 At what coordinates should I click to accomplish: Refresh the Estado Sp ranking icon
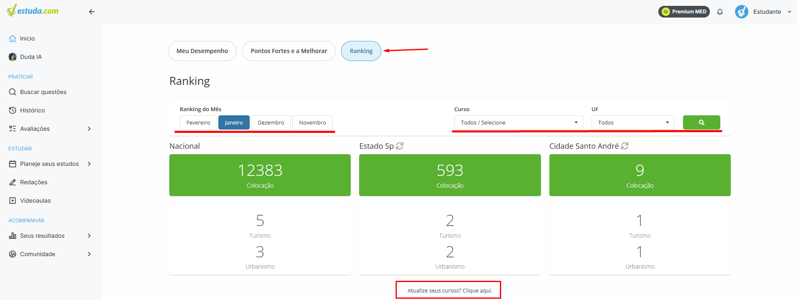pos(399,146)
